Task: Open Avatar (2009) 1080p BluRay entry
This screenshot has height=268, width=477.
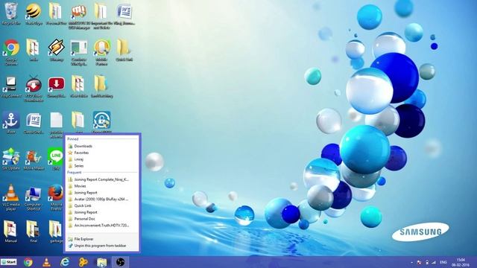Action: click(102, 200)
